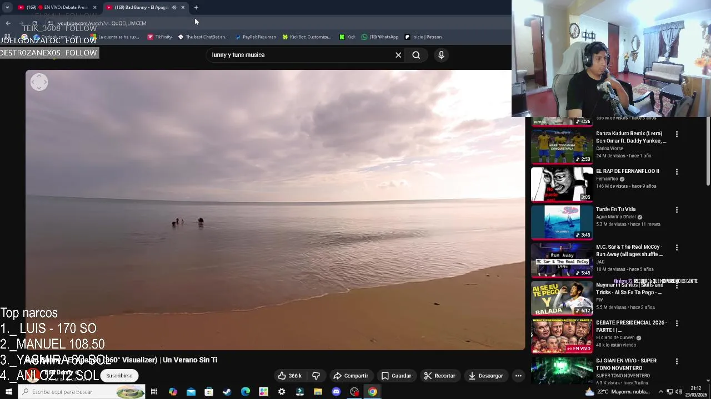The image size is (711, 399).
Task: Open the Inicio | Patreon bookmark
Action: pyautogui.click(x=423, y=37)
